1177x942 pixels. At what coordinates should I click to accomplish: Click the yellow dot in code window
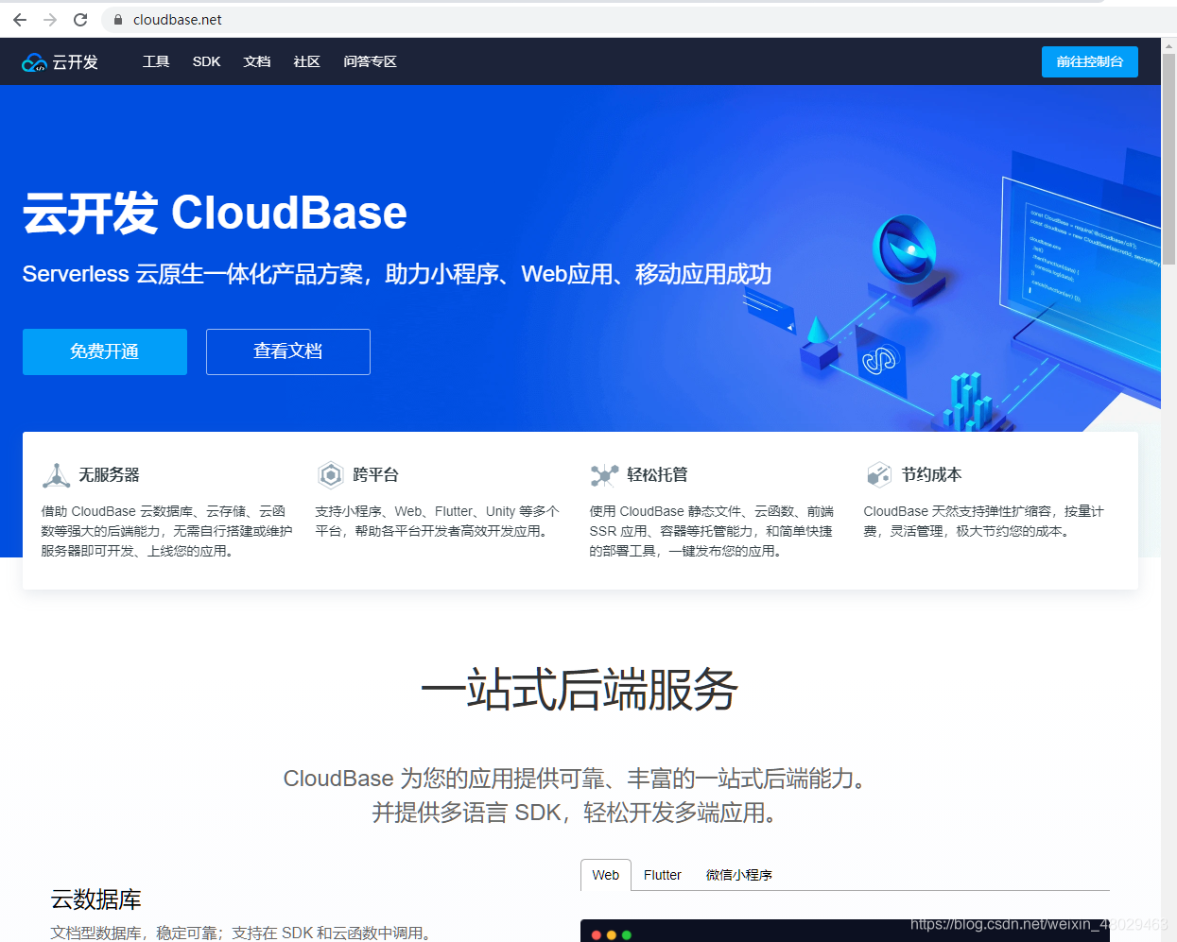click(612, 935)
